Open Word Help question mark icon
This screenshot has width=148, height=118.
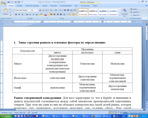pyautogui.click(x=146, y=6)
